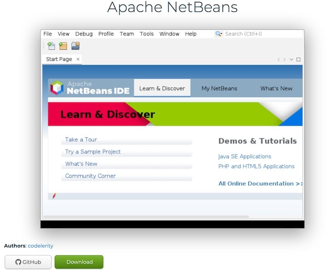Click the GitHub octocat icon
The width and height of the screenshot is (327, 270).
pos(18,262)
